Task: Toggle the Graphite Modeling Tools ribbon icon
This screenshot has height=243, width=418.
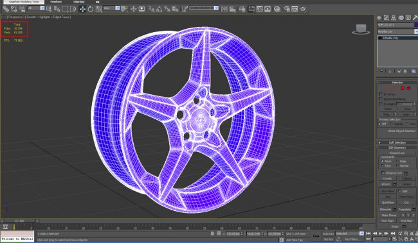Action: [x=251, y=9]
